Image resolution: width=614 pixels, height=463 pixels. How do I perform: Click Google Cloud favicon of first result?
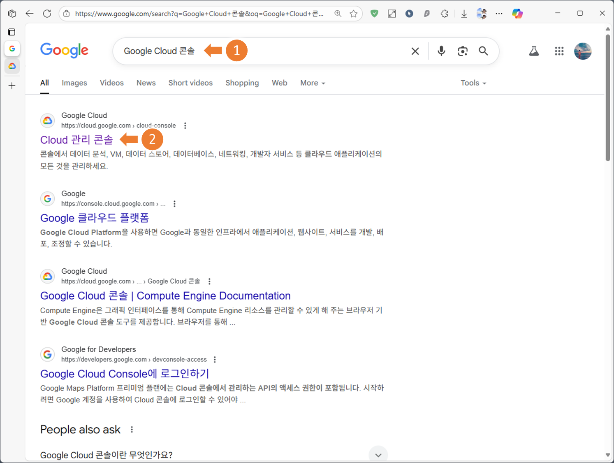(48, 121)
